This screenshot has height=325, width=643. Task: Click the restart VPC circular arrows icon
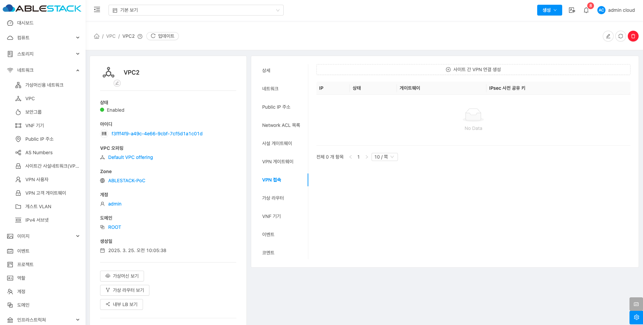620,36
